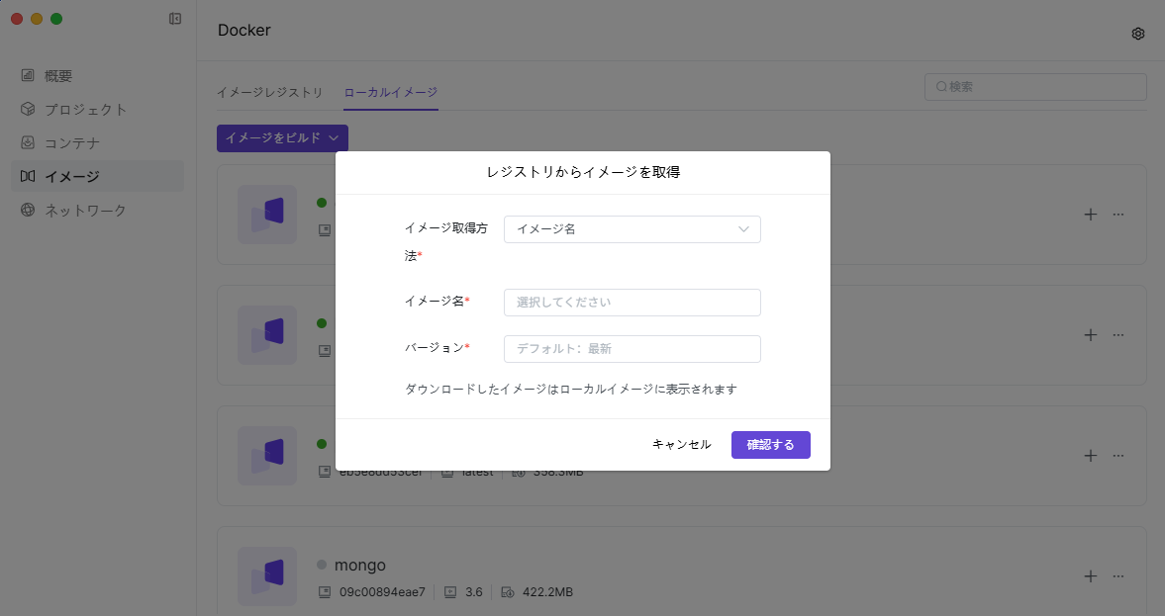Click the 検索 search box
This screenshot has height=616, width=1165.
(x=1035, y=87)
